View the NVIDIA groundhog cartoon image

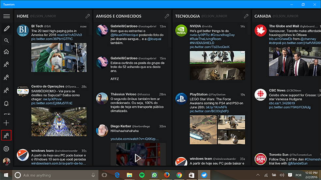pyautogui.click(x=217, y=65)
